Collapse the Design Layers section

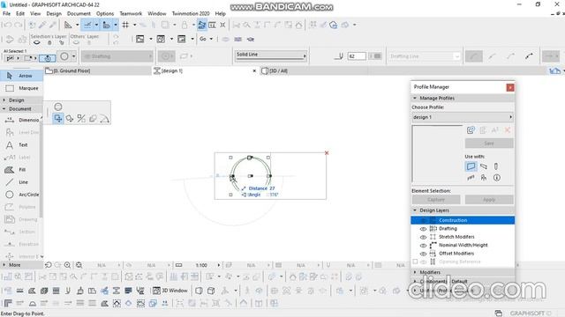click(415, 210)
